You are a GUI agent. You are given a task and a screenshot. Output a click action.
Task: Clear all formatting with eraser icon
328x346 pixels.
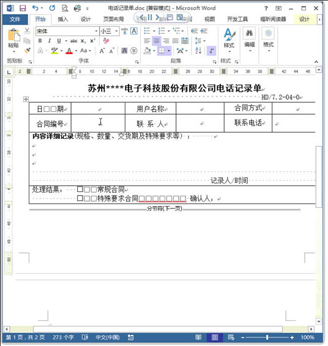[106, 40]
